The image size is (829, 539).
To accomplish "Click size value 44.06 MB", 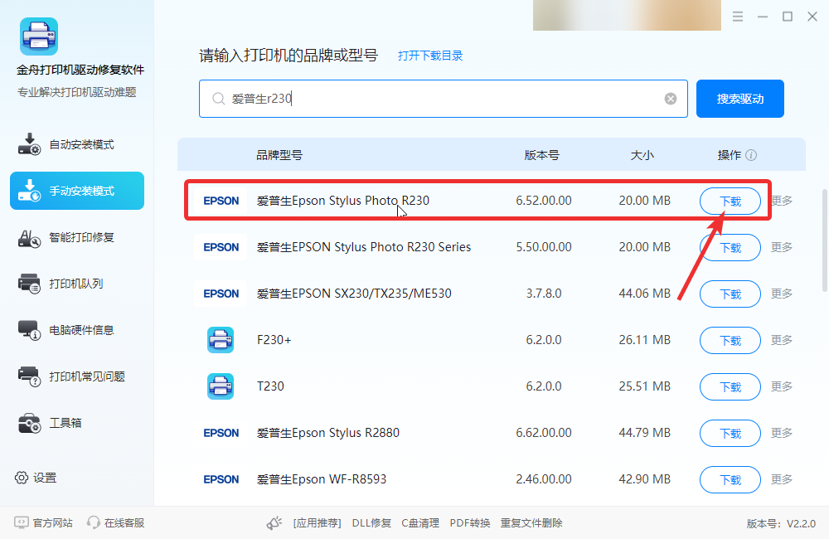I will tap(644, 294).
